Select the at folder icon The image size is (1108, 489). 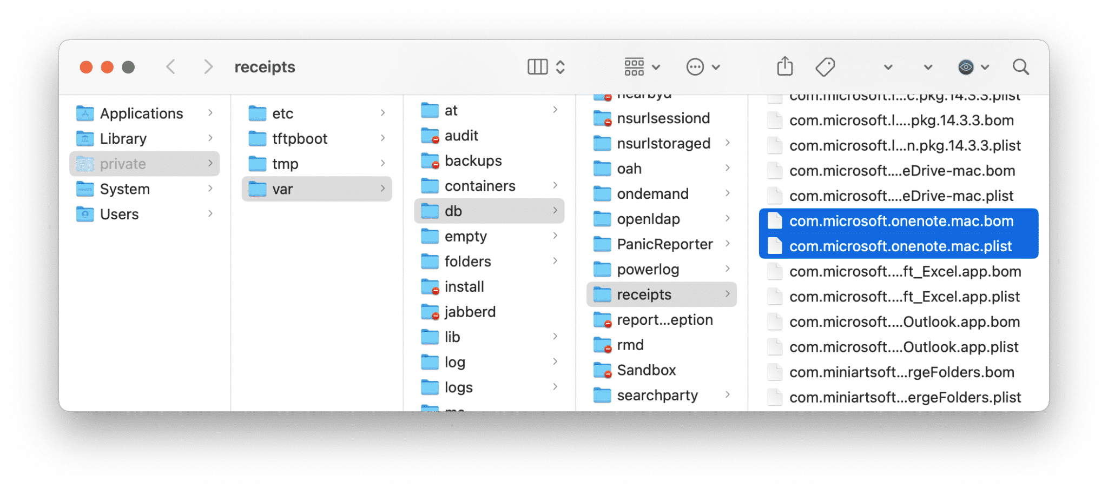(x=430, y=111)
